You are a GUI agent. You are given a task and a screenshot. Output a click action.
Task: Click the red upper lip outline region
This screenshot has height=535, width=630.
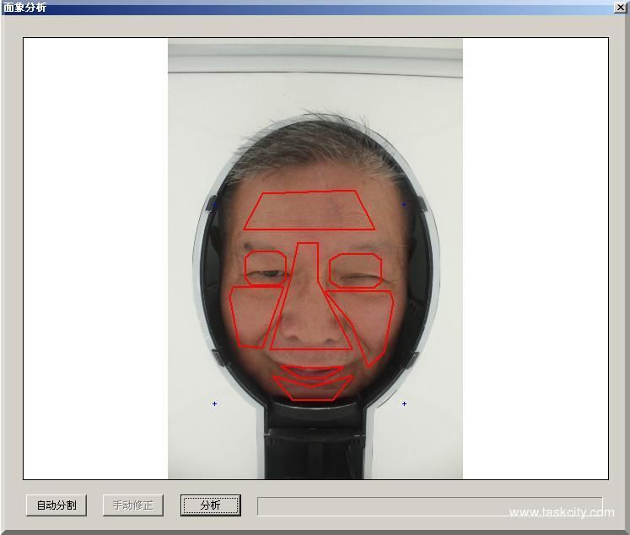click(x=312, y=372)
